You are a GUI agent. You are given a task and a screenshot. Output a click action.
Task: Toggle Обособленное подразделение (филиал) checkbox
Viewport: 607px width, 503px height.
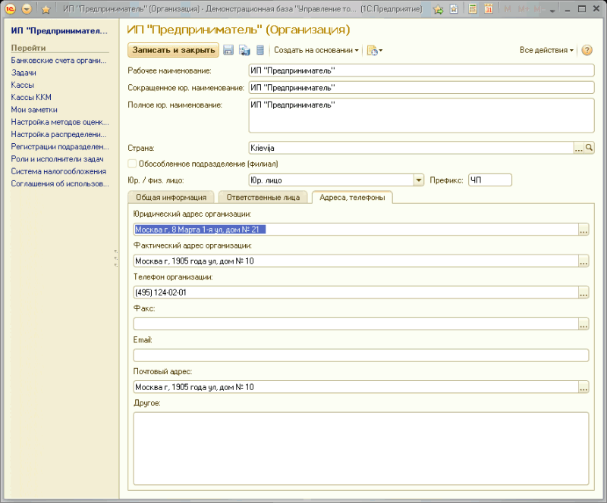pos(133,164)
